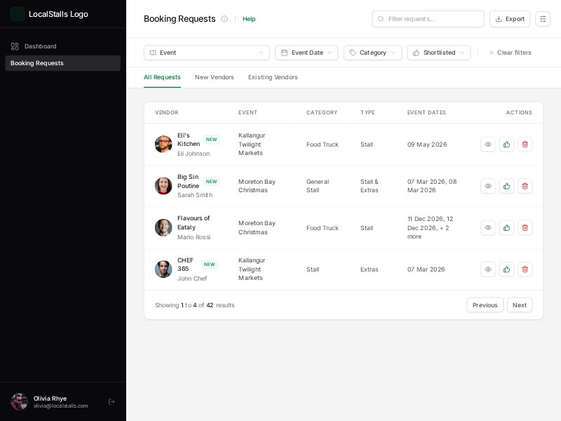The image size is (561, 421).
Task: View Eli's Kitchen request details via eye icon
Action: point(488,144)
